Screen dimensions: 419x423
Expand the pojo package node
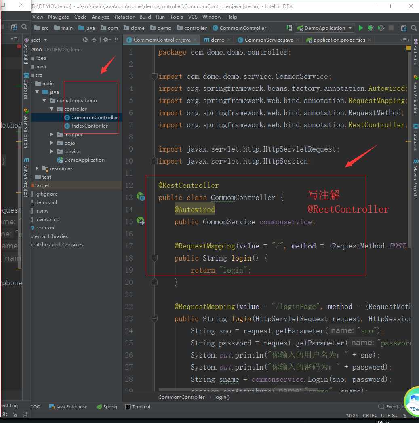[52, 143]
